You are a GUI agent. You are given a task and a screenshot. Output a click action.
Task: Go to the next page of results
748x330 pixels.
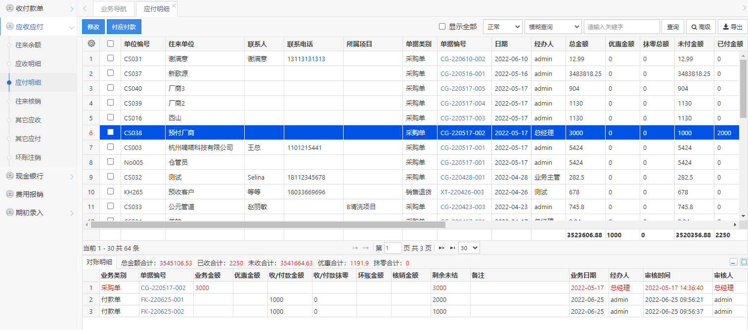coord(442,248)
